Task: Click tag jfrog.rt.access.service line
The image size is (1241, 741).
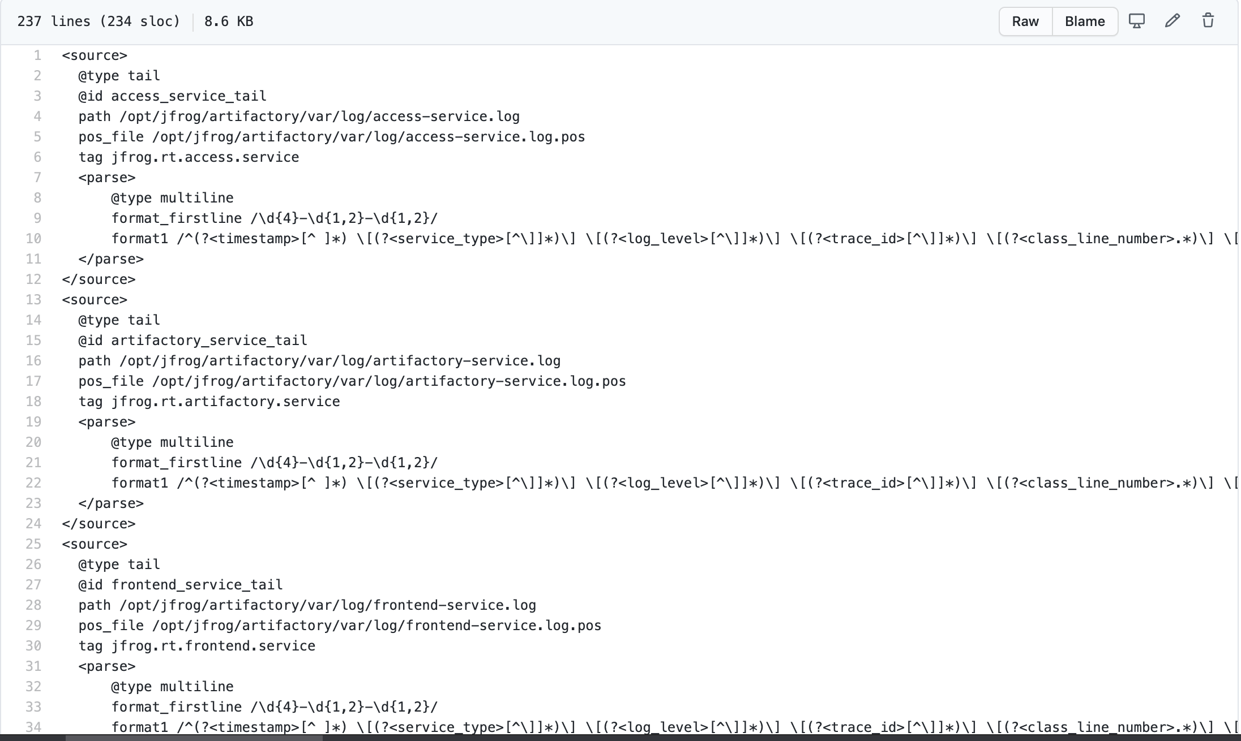Action: [189, 157]
